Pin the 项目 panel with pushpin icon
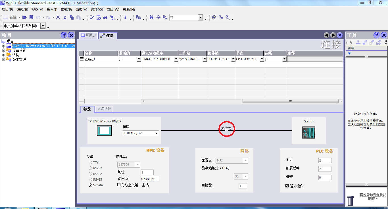Viewport: 388px width, 209px height. [x=64, y=35]
